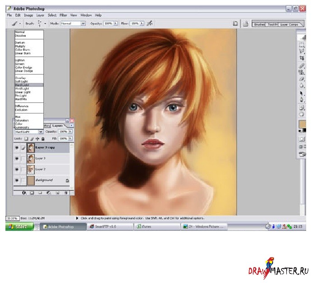Open Layers panel Fill arrow
The height and width of the screenshot is (283, 312).
coord(70,138)
